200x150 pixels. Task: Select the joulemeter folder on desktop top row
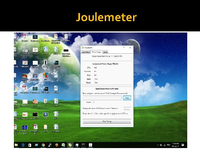coord(66,37)
